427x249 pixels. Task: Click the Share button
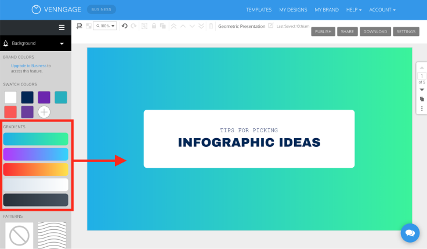pyautogui.click(x=347, y=31)
